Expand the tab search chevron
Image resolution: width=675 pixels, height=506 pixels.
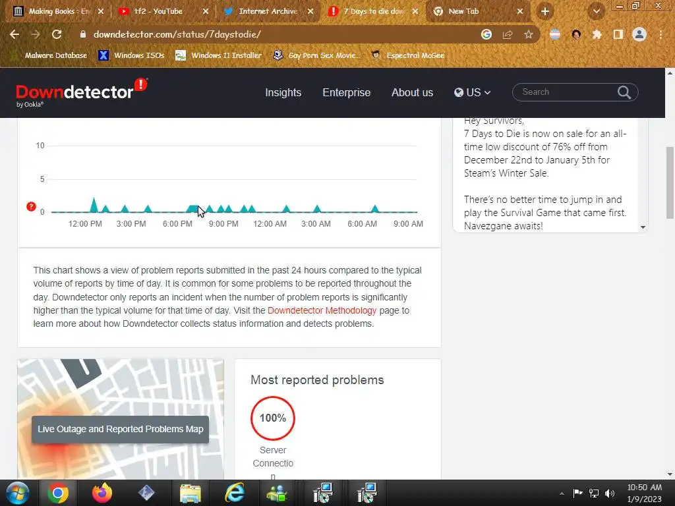[x=597, y=12]
